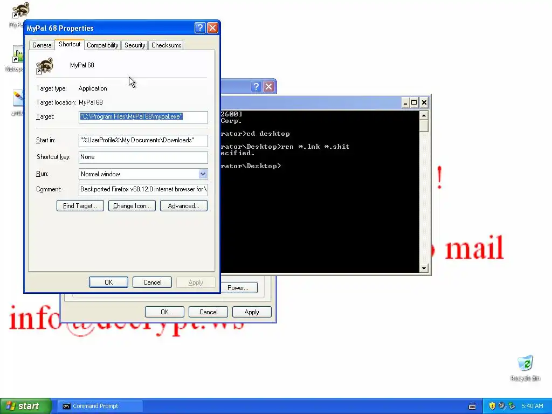
Task: Click the Command Prompt scrollbar thumb
Action: click(424, 126)
